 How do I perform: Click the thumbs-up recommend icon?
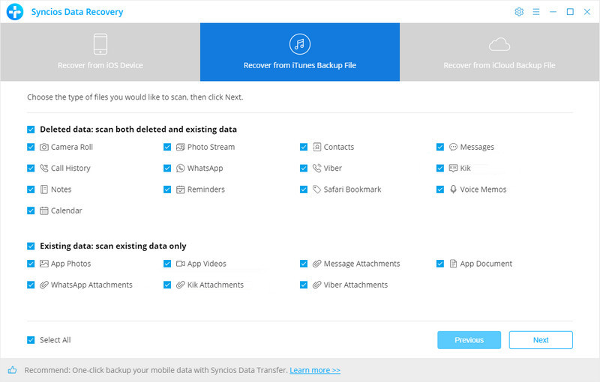[12, 370]
